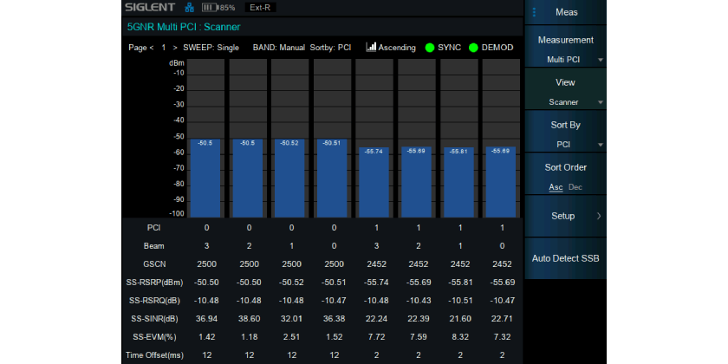This screenshot has width=728, height=364.
Task: Open the View Scanner dropdown
Action: click(565, 93)
